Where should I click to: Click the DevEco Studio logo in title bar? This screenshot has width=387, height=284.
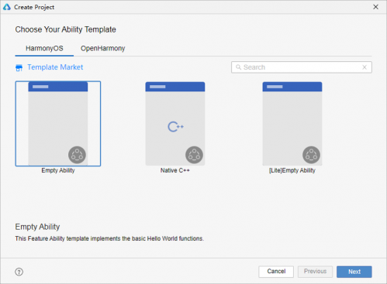click(x=7, y=7)
